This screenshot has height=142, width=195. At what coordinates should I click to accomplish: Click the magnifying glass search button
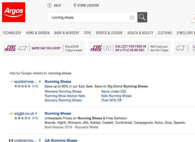(142, 17)
